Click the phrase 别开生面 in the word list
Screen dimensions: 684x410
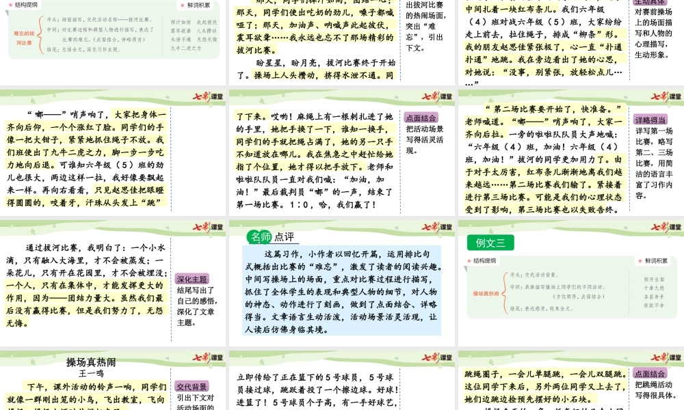point(654,279)
